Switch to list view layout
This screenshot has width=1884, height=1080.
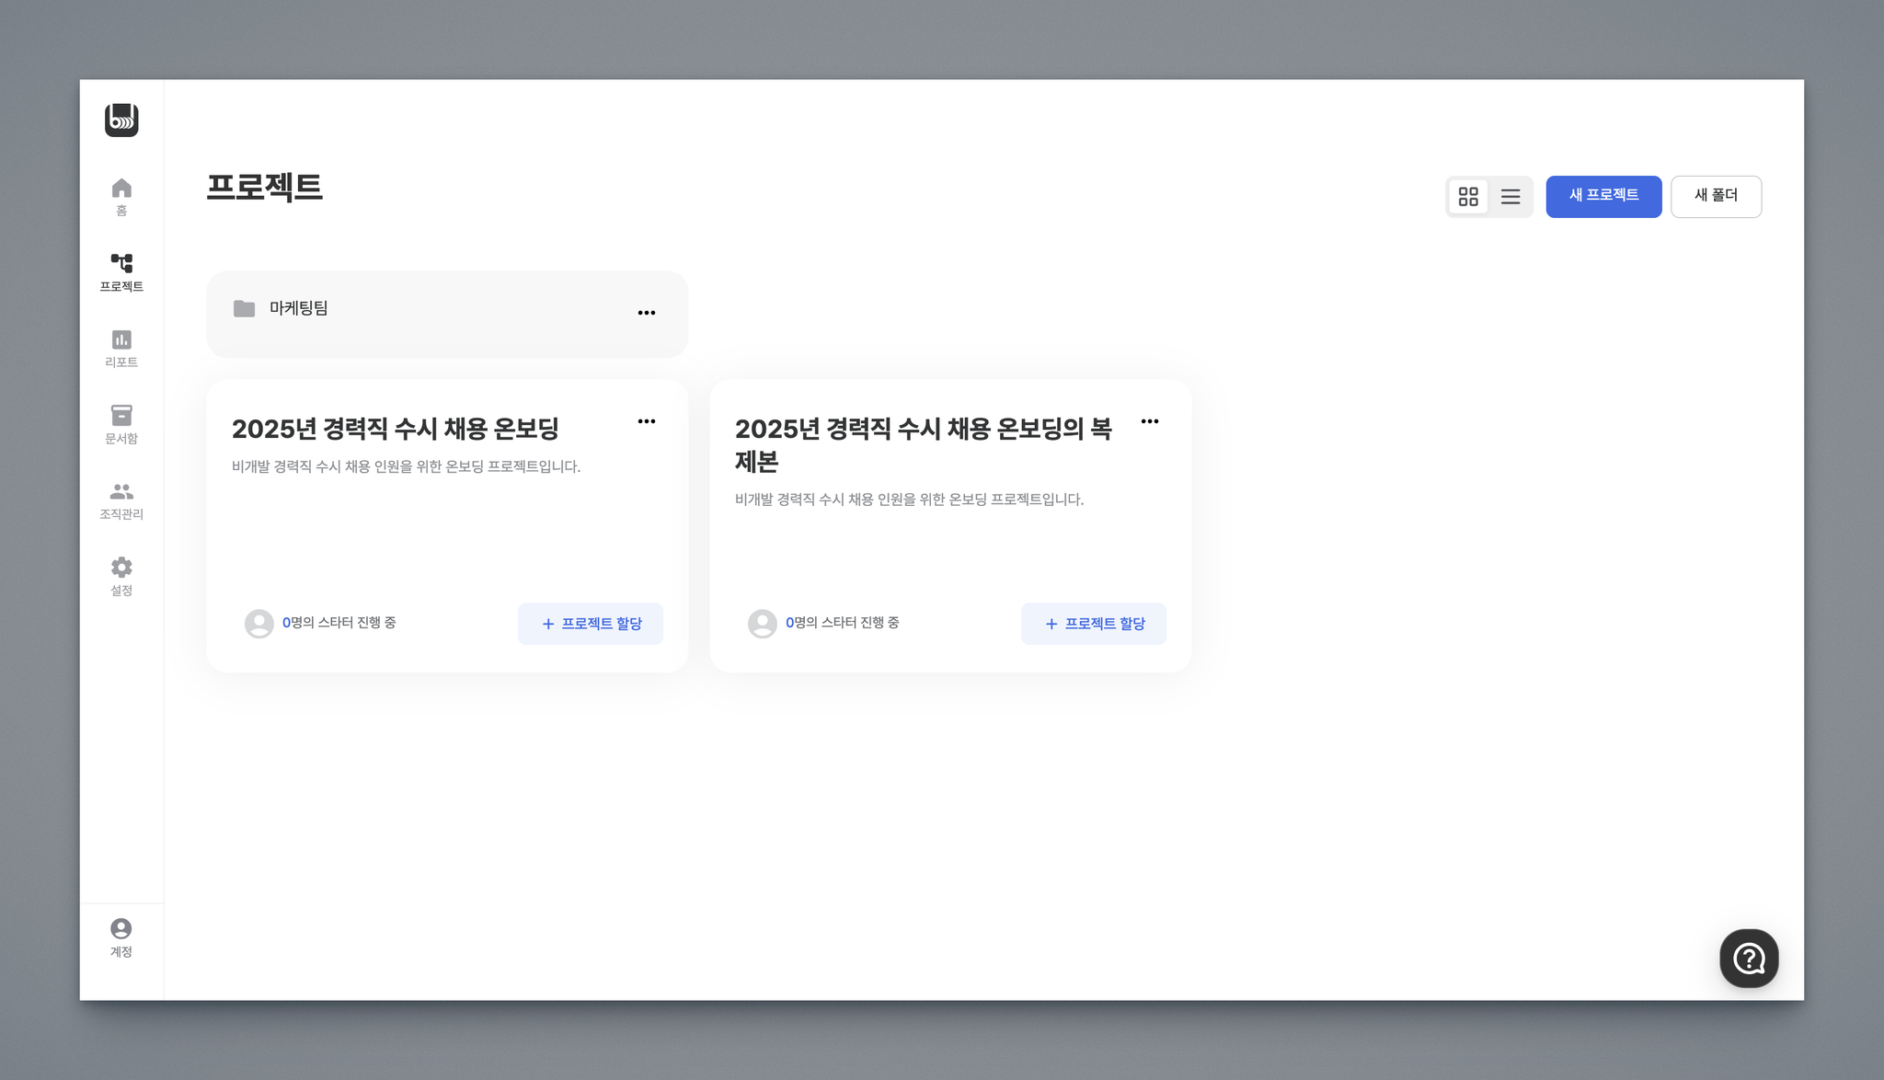click(x=1511, y=197)
